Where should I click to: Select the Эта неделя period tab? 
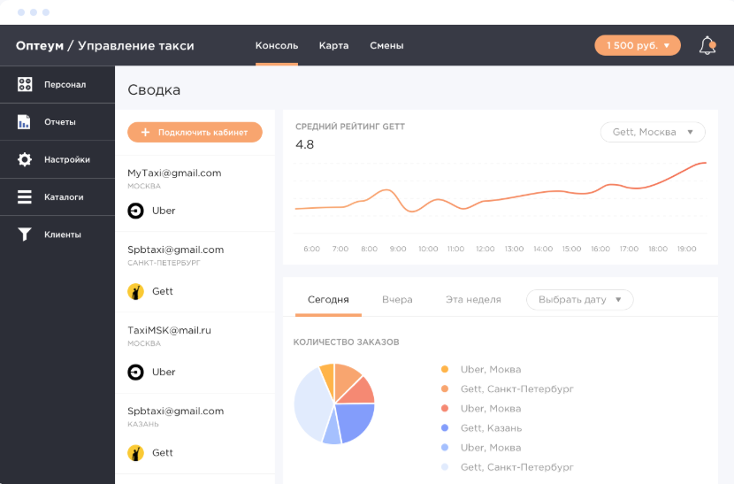coord(473,300)
